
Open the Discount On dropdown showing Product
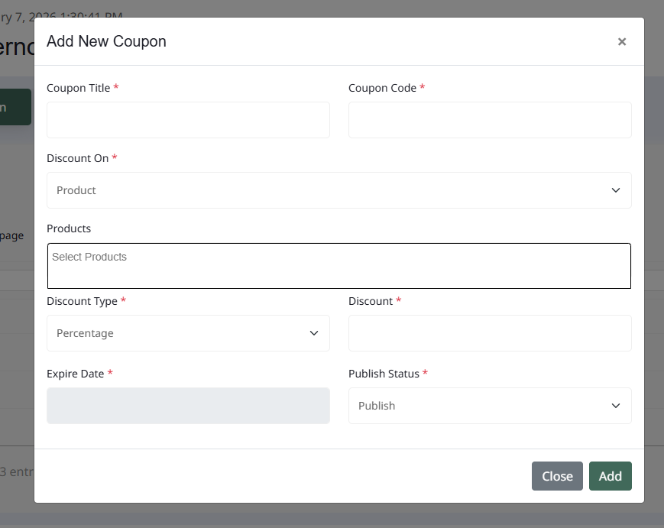pyautogui.click(x=338, y=190)
